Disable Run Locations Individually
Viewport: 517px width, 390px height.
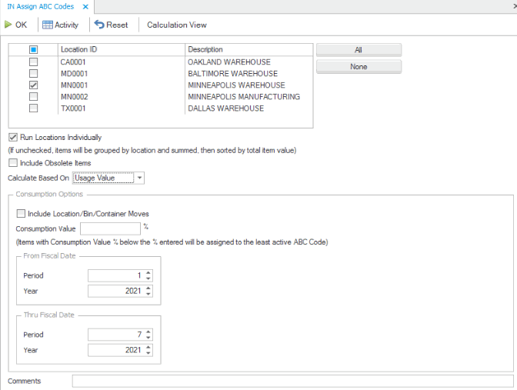13,137
